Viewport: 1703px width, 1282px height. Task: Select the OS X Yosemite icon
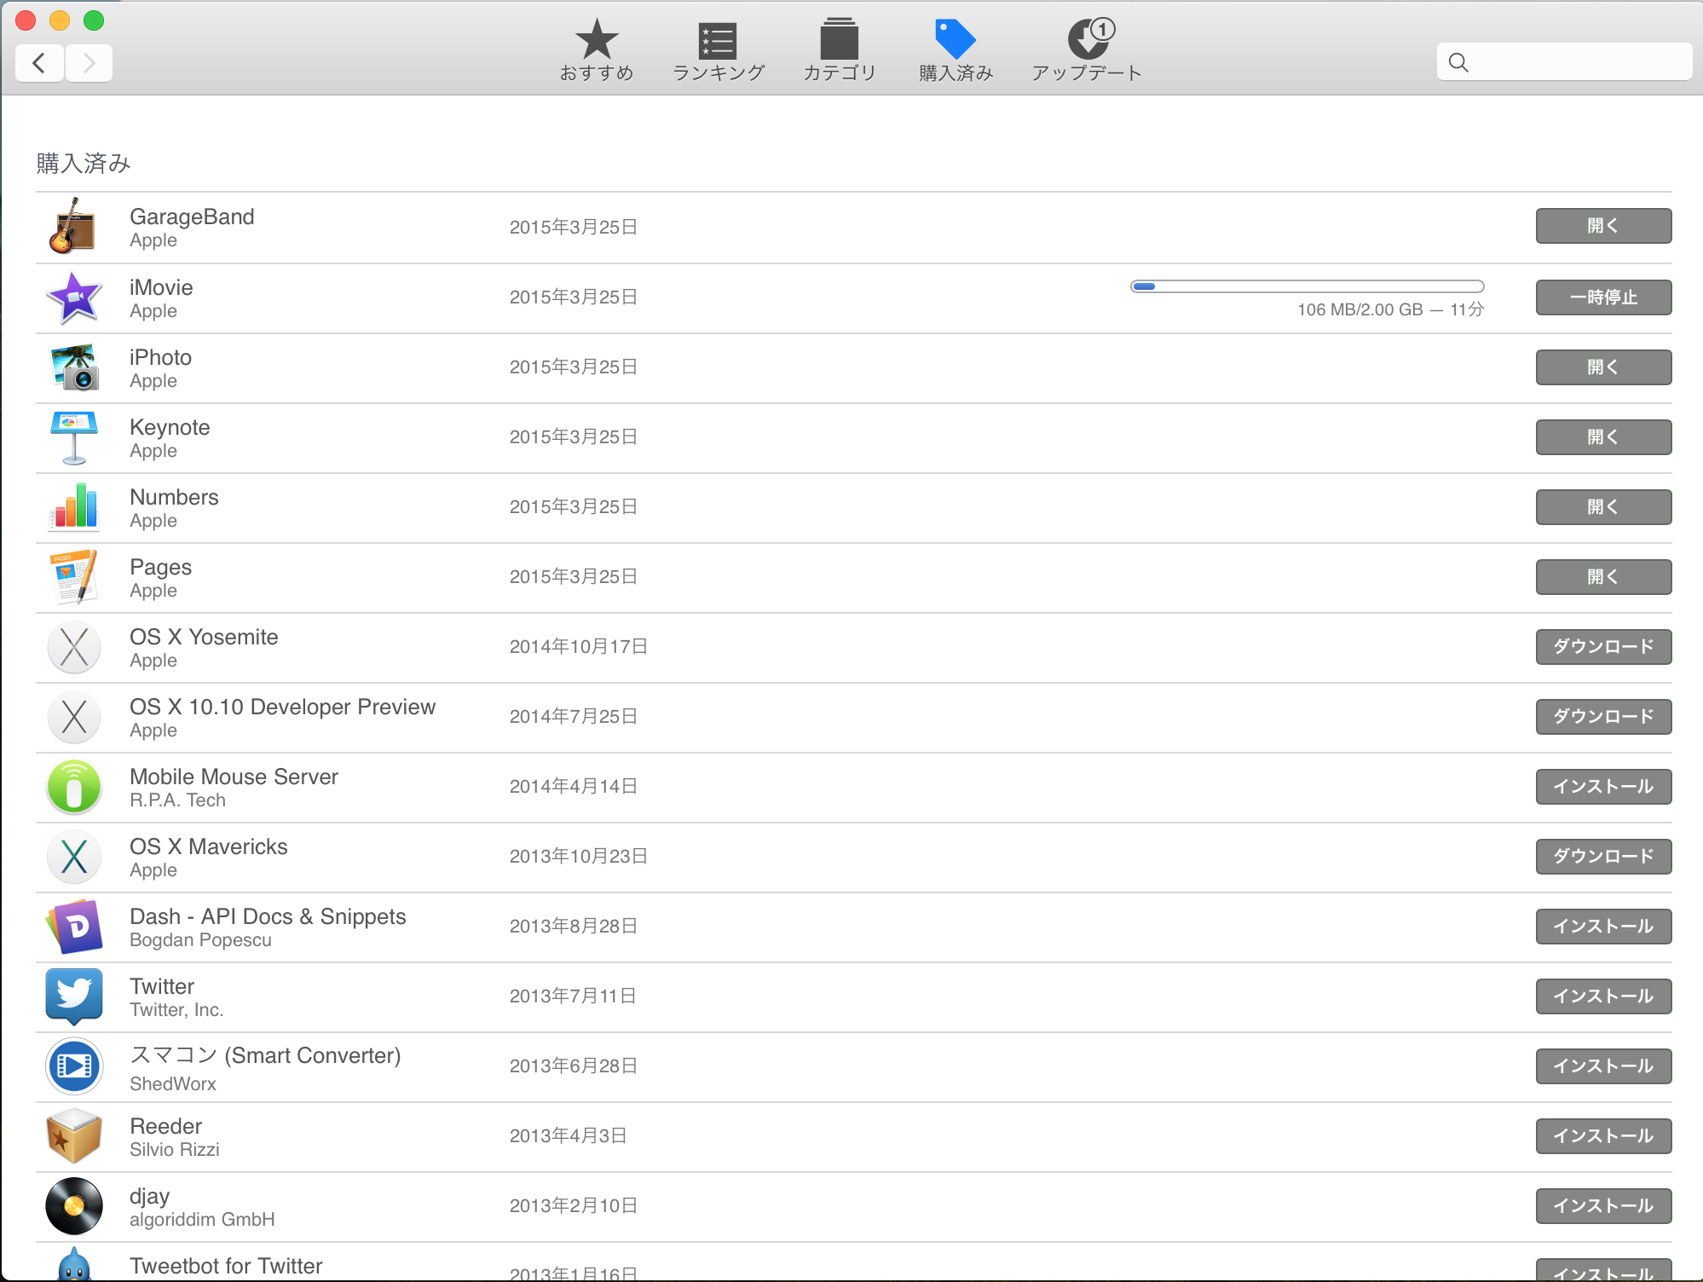(x=73, y=647)
